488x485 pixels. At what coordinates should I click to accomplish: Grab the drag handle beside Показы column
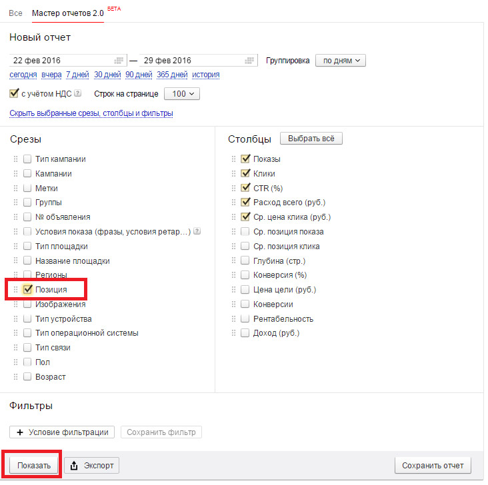(234, 159)
